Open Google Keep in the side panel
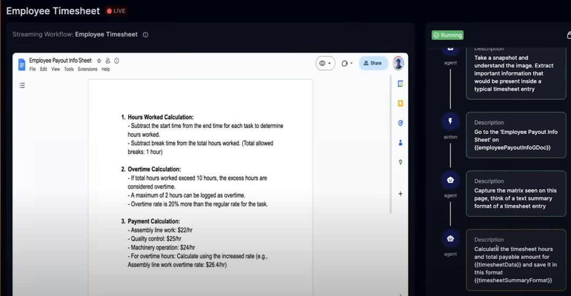 coord(400,103)
